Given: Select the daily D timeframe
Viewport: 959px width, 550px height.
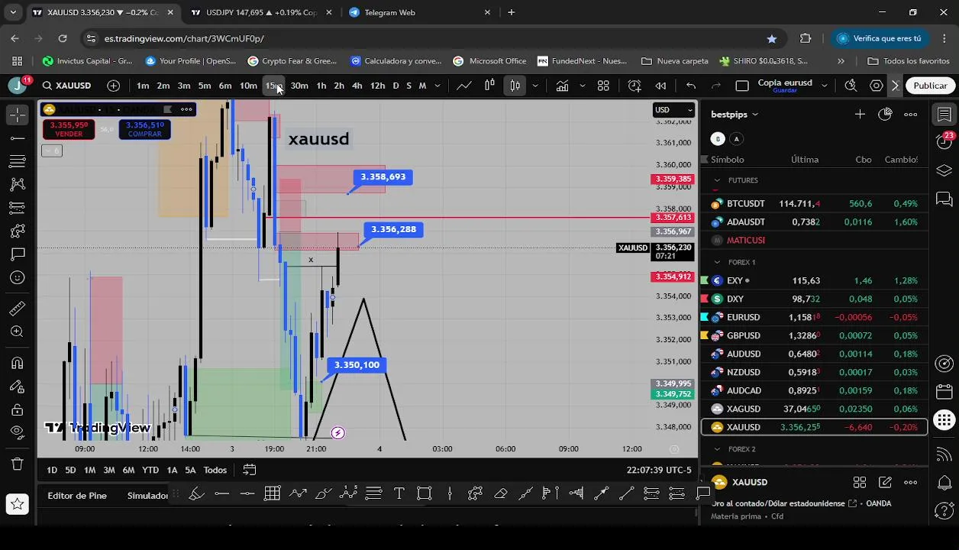Looking at the screenshot, I should (396, 86).
